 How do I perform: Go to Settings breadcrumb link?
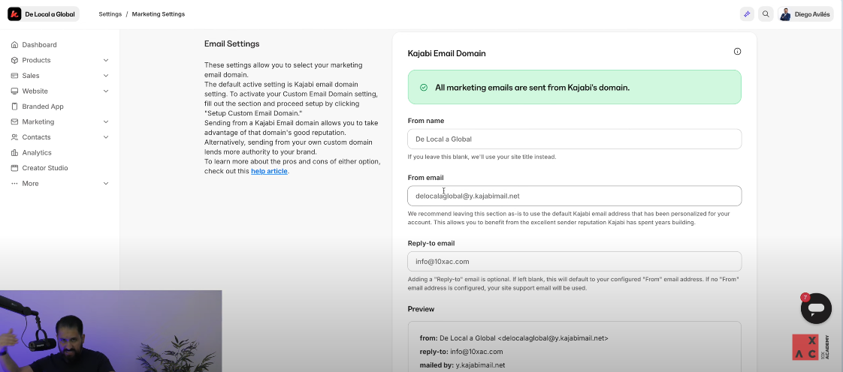[x=110, y=14]
